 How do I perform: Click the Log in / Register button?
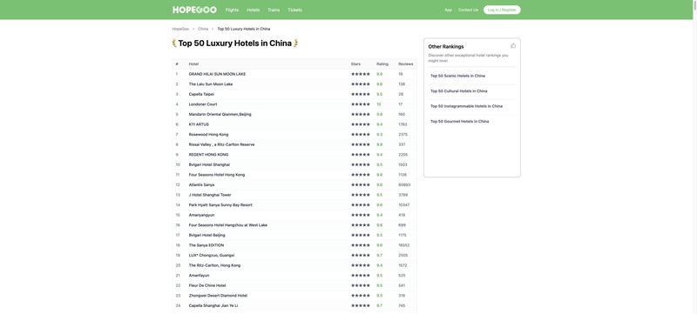click(x=502, y=10)
